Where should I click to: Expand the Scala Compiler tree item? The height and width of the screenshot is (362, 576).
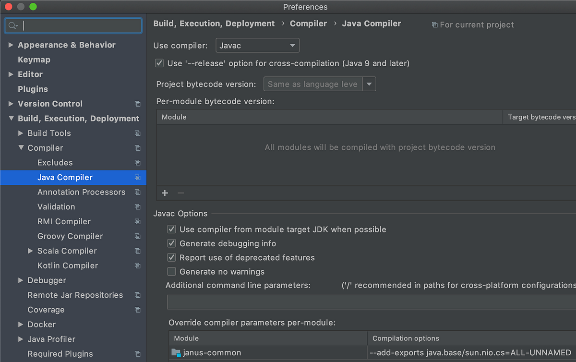30,251
